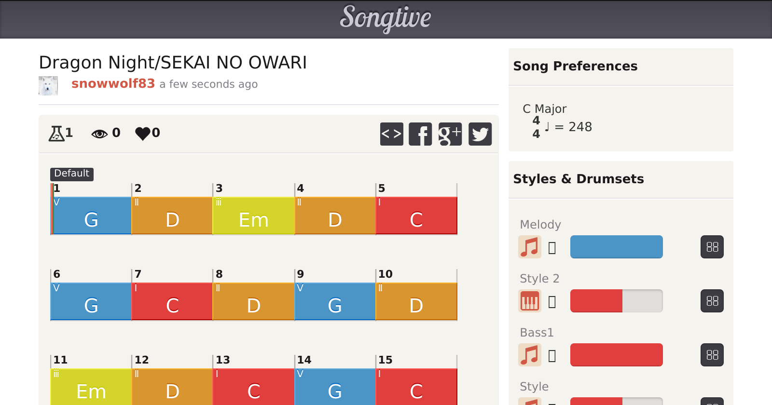The width and height of the screenshot is (772, 405).
Task: Click the heart like icon
Action: click(143, 133)
